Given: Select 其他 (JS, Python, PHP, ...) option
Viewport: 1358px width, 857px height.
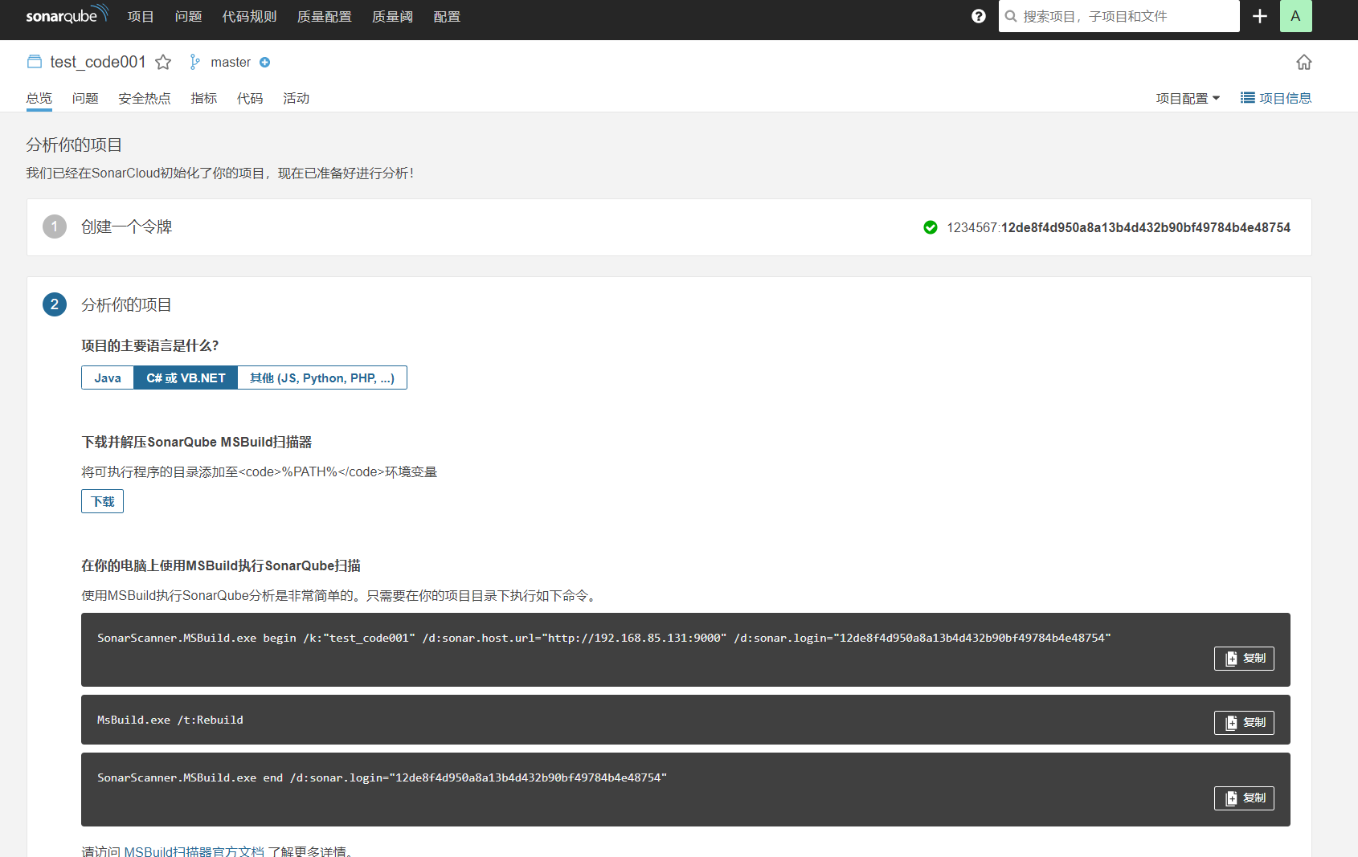Looking at the screenshot, I should (x=322, y=377).
